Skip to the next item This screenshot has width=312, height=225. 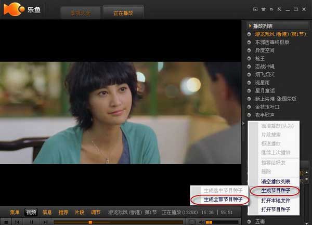pyautogui.click(x=45, y=222)
